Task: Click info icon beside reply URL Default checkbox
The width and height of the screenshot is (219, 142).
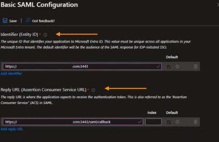Action: [x=177, y=122]
